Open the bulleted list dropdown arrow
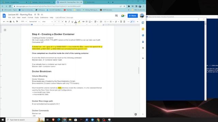The height and width of the screenshot is (122, 218). (x=113, y=22)
